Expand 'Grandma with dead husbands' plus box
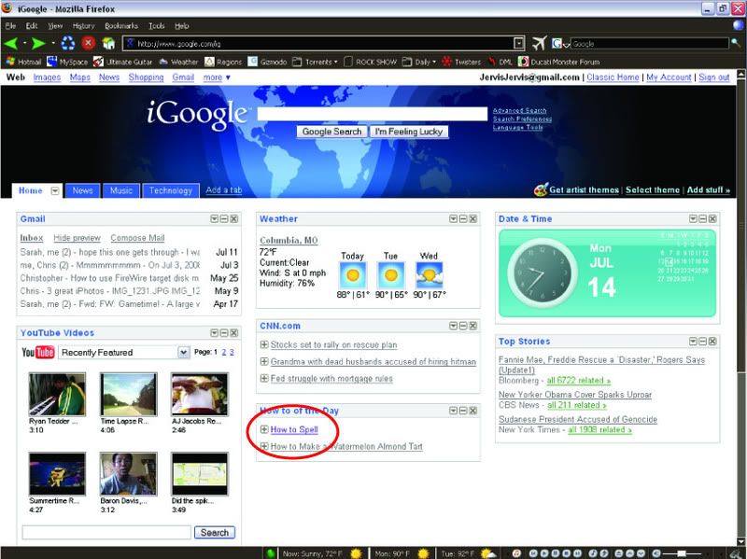747x559 pixels. tap(264, 361)
